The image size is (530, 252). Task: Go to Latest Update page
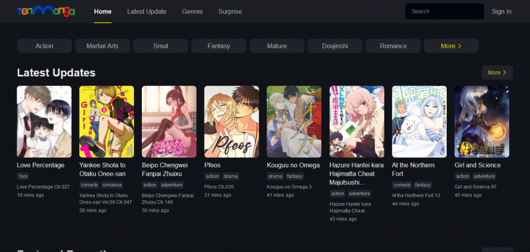[x=146, y=11]
